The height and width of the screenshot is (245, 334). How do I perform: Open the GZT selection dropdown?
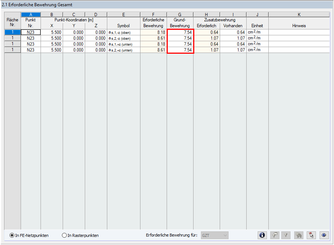point(225,235)
